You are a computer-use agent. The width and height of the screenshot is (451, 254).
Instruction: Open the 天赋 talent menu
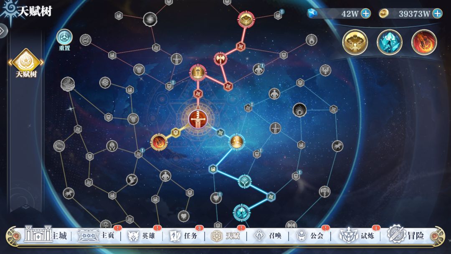point(225,236)
